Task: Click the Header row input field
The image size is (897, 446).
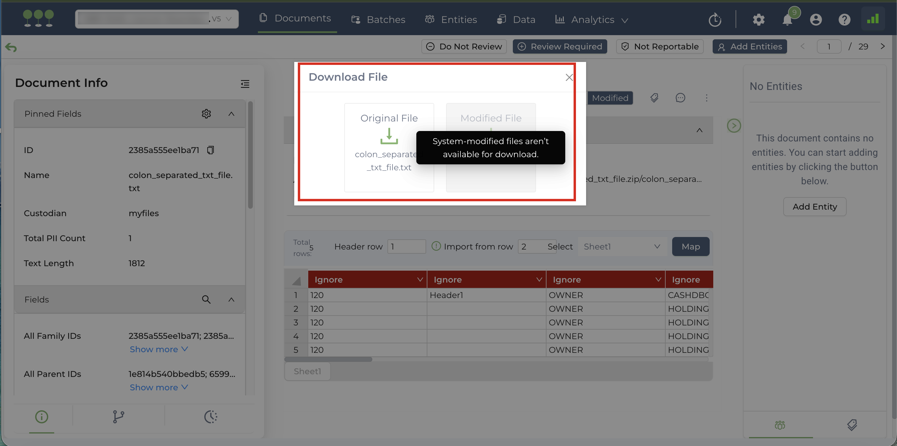Action: click(x=406, y=247)
